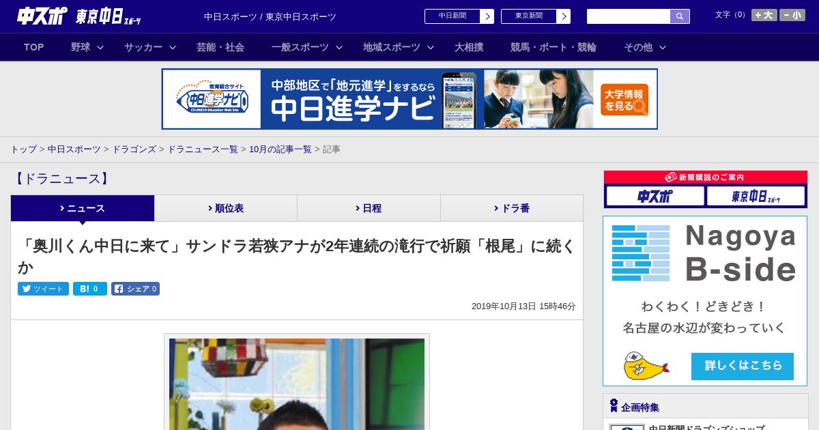Go to TOP in navigation bar
The height and width of the screenshot is (430, 819).
[x=34, y=47]
